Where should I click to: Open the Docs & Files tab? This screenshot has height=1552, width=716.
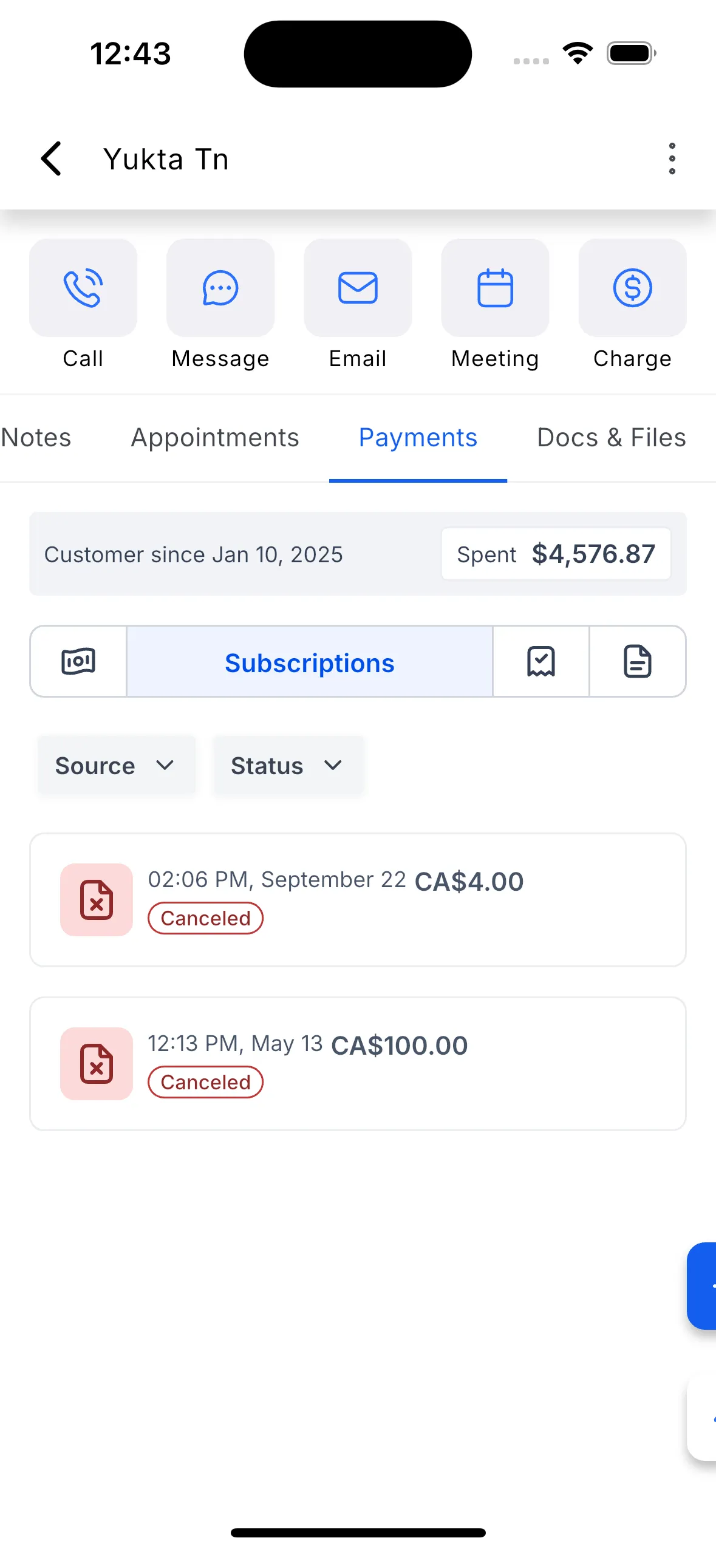click(x=611, y=437)
